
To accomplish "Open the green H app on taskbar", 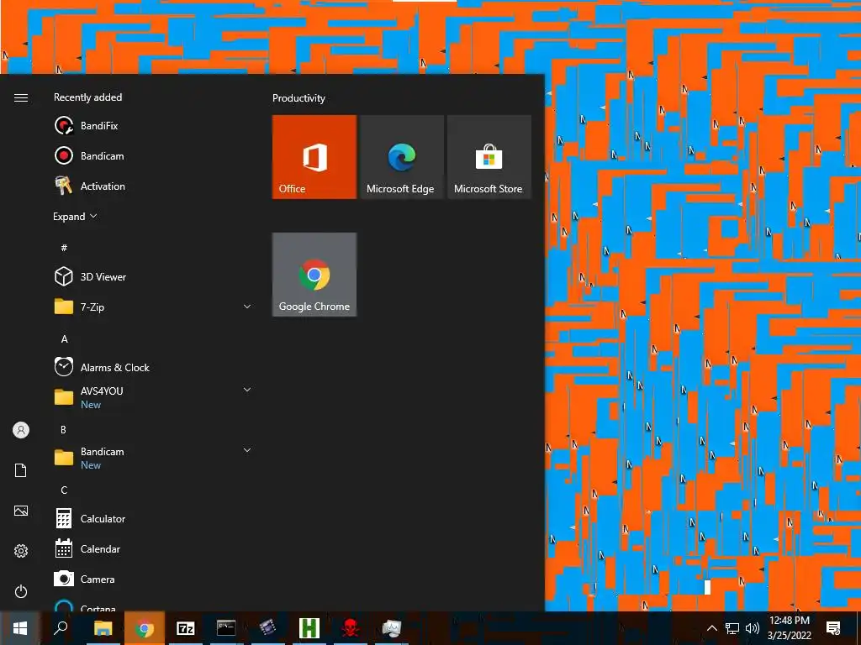I will pos(309,628).
